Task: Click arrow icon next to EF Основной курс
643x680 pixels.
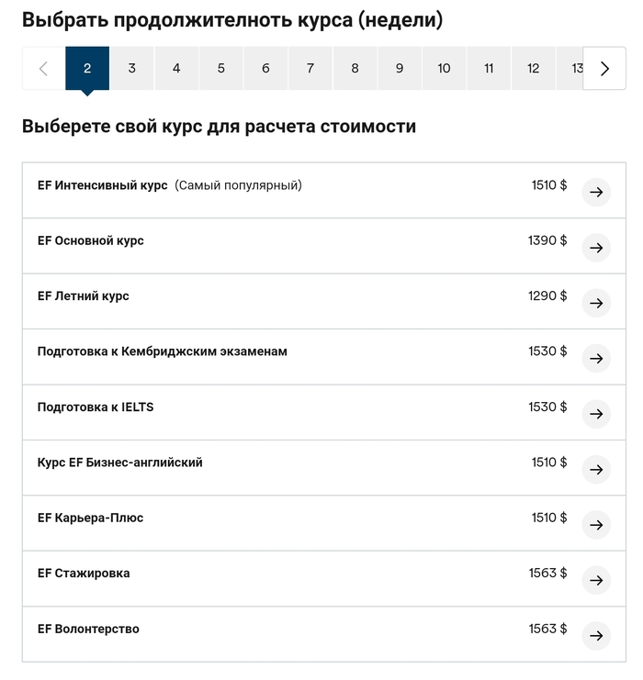Action: (596, 248)
